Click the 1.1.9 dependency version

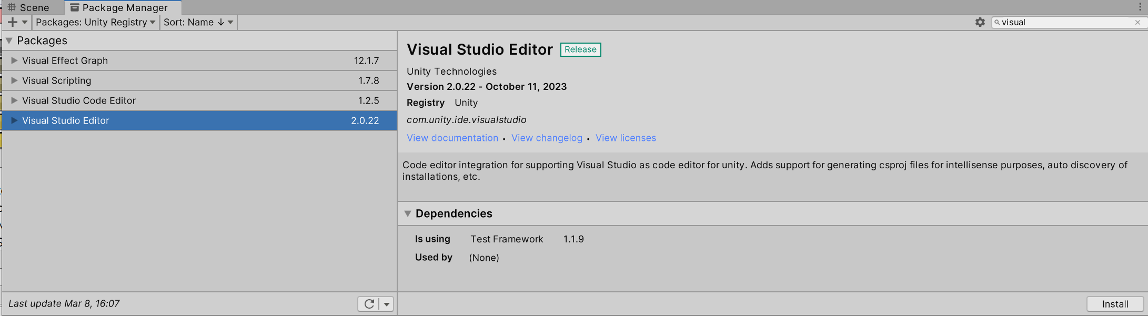pyautogui.click(x=573, y=239)
